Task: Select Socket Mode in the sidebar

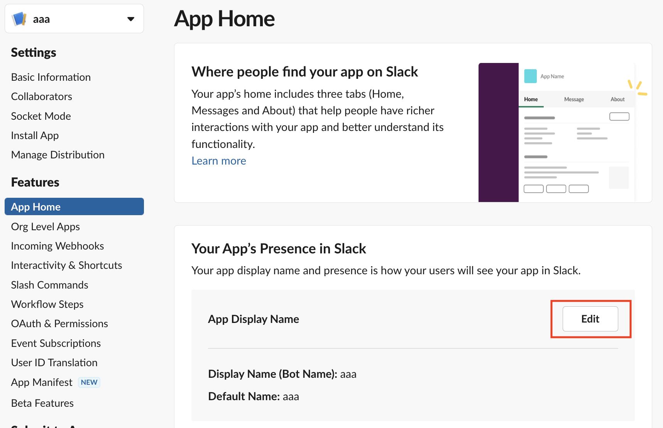Action: pyautogui.click(x=41, y=116)
